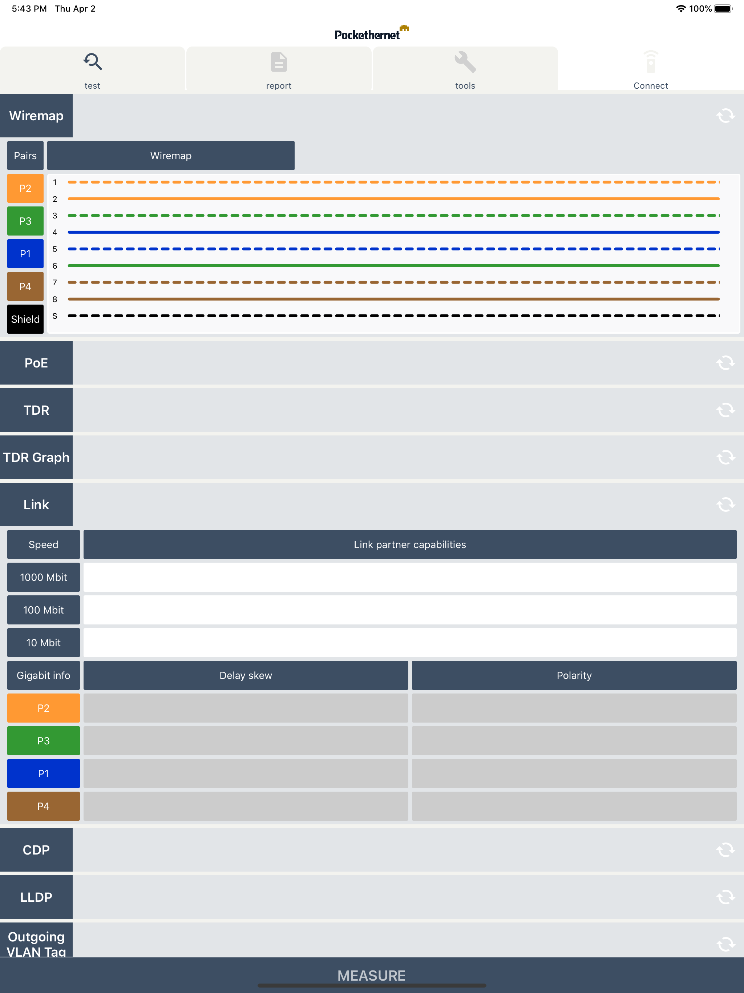Select the brown P4 wiremap pair swatch
The image size is (744, 993).
[25, 286]
